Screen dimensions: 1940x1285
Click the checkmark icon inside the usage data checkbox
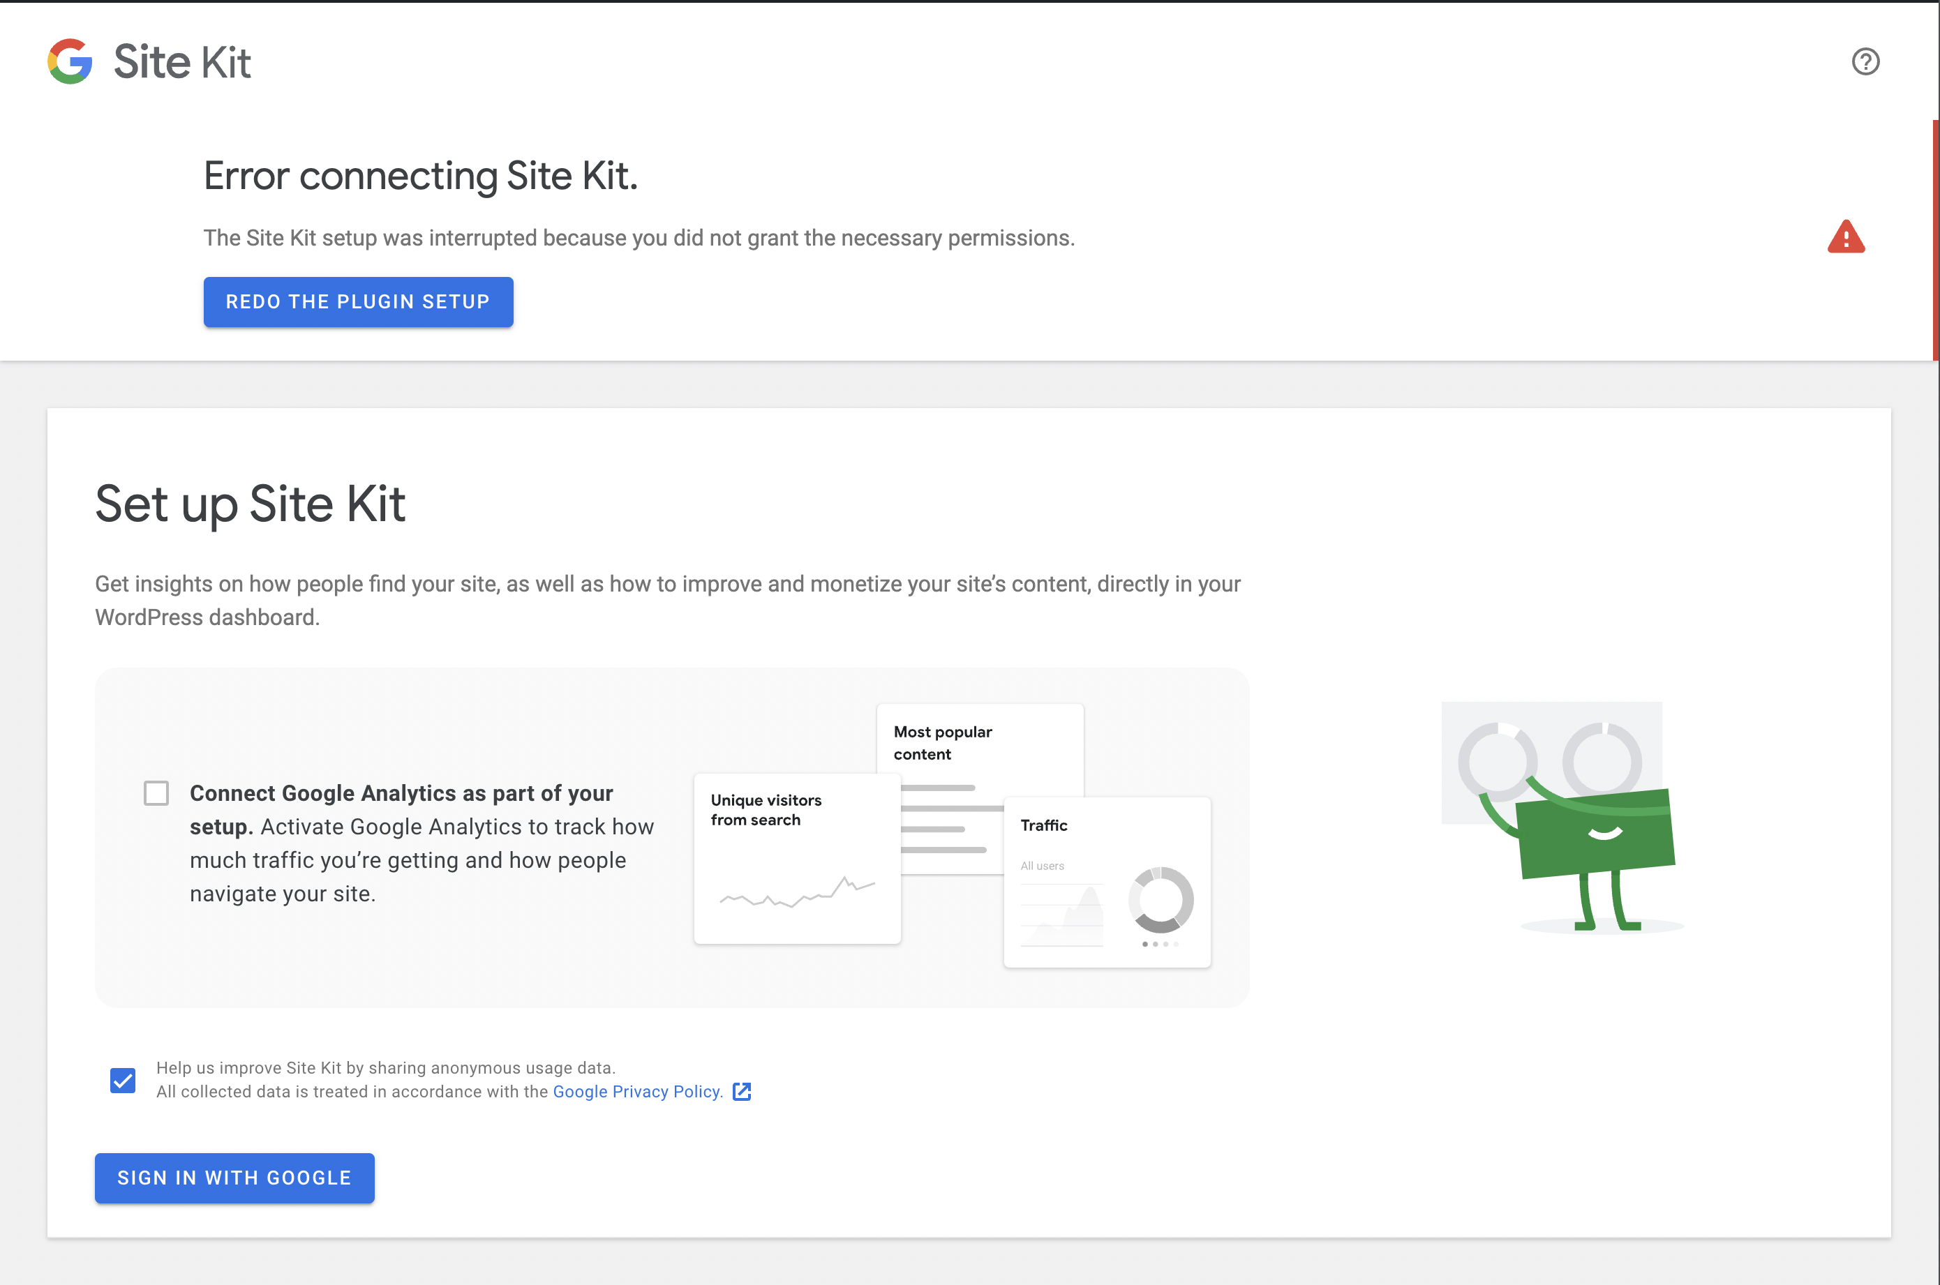pyautogui.click(x=122, y=1080)
